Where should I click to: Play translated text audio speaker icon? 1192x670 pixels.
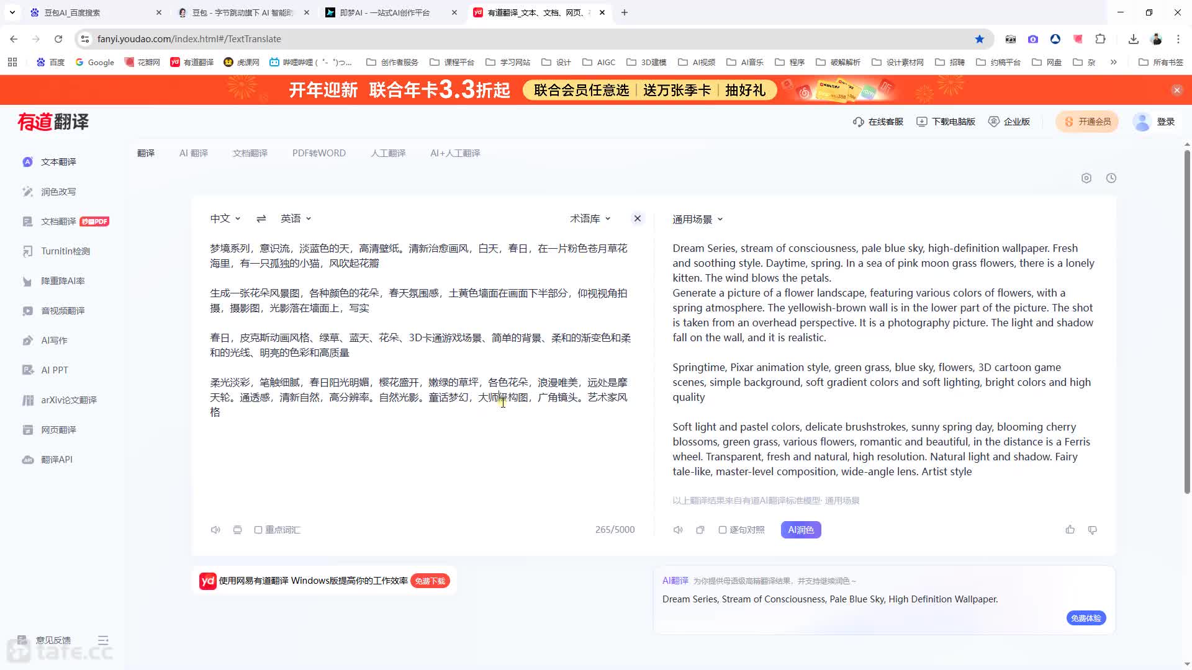tap(678, 530)
